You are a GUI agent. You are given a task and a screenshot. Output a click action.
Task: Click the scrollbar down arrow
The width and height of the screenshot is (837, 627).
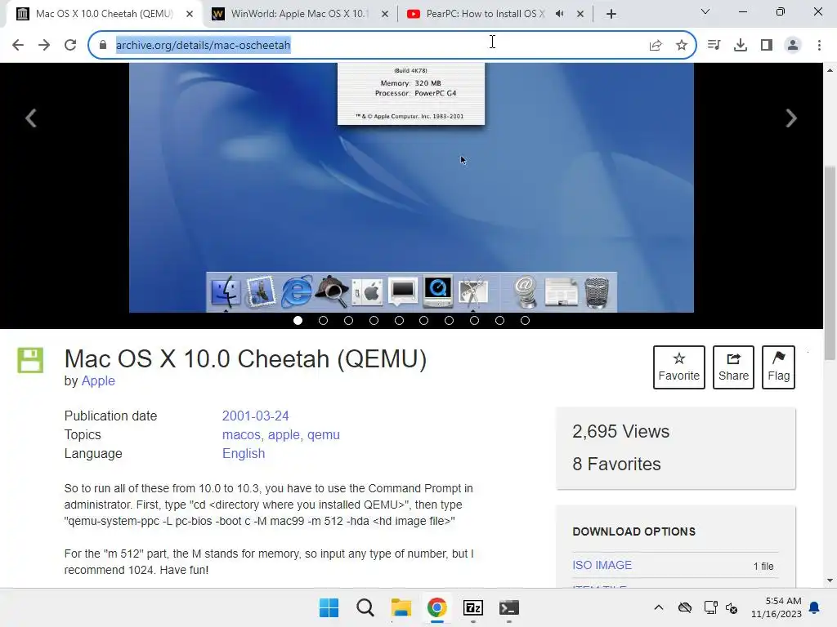pyautogui.click(x=830, y=580)
